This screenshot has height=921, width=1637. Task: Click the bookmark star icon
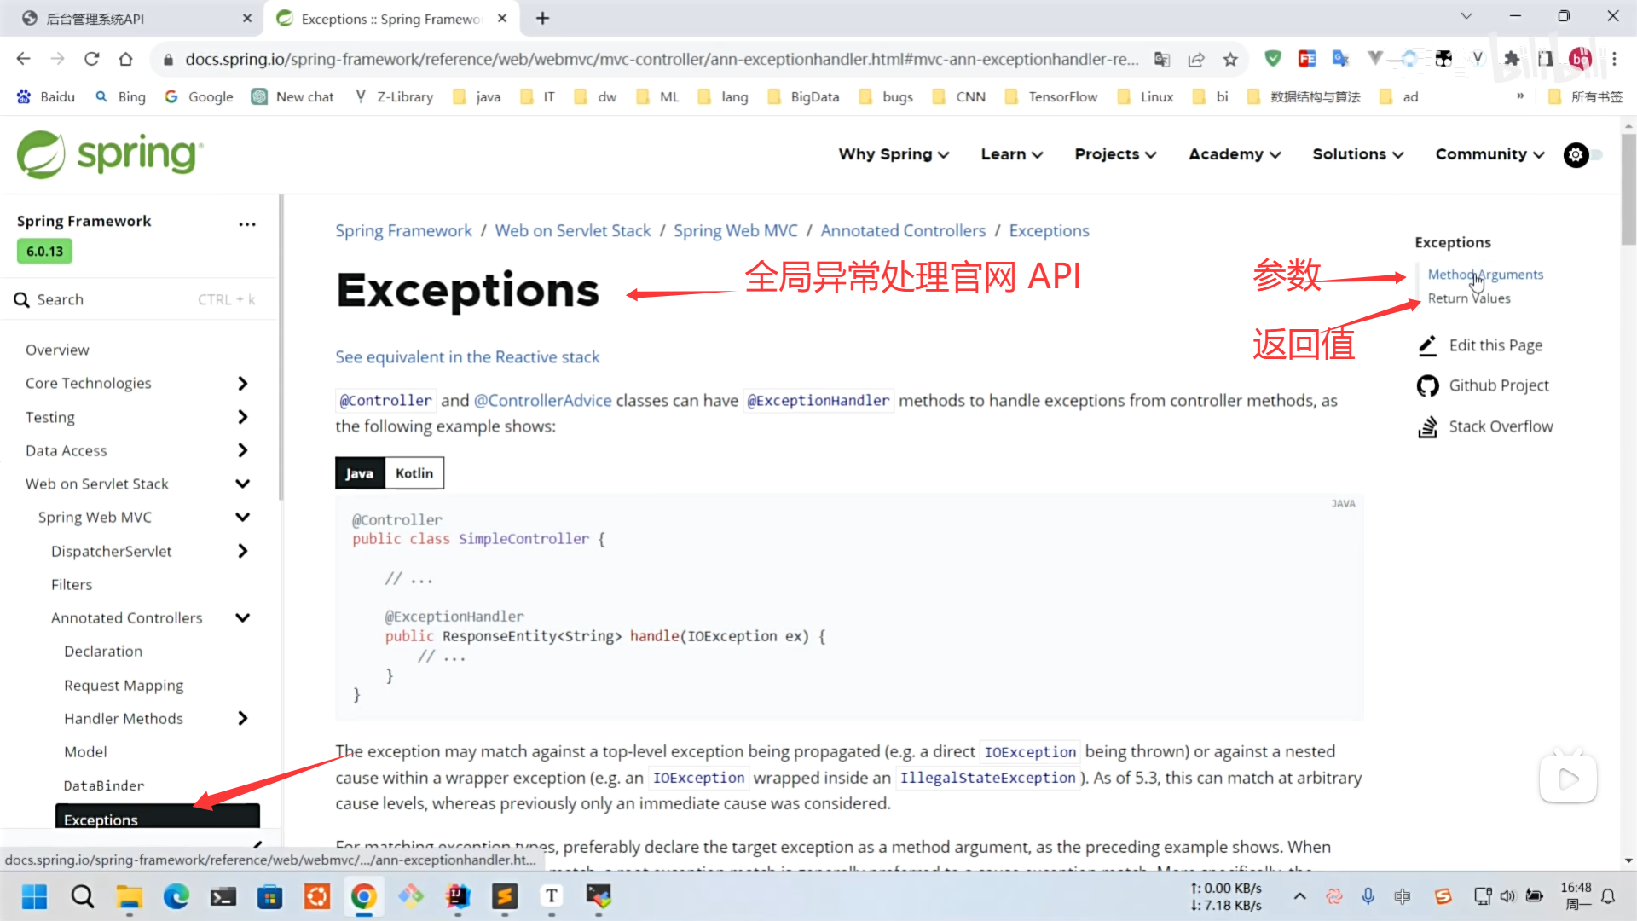[x=1230, y=59]
